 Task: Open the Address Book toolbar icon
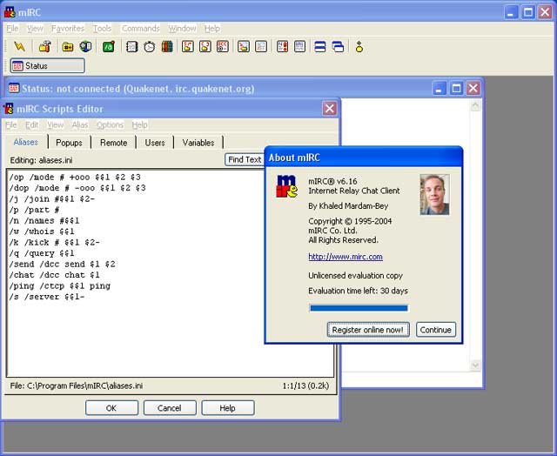131,46
